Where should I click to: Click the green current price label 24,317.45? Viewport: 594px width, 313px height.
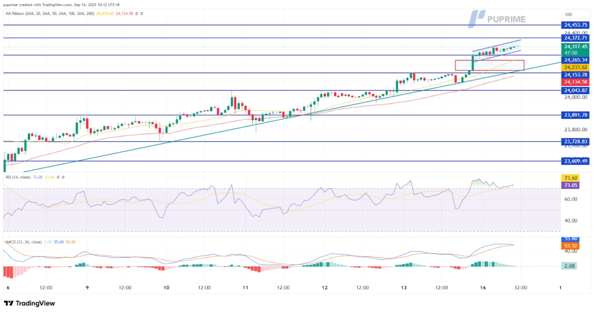pos(575,46)
